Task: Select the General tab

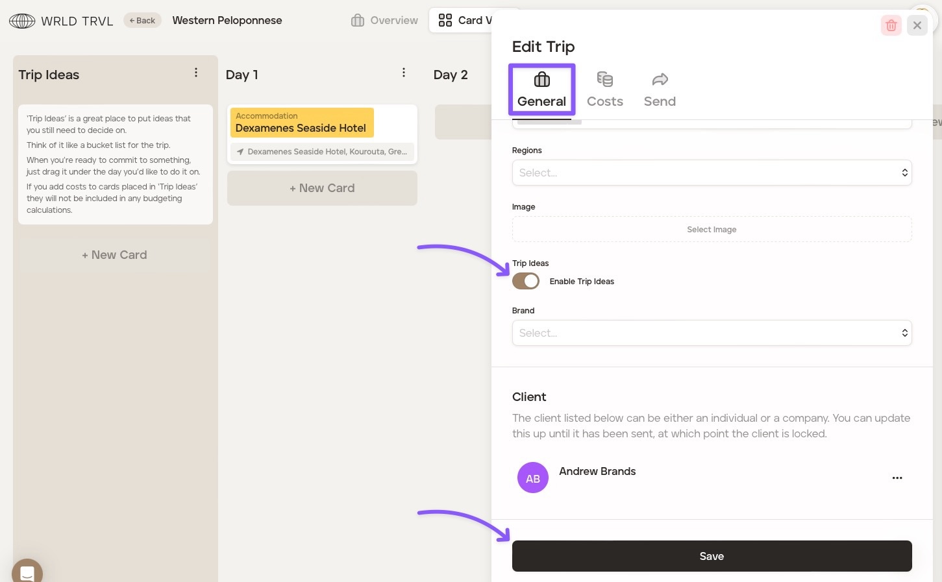Action: pyautogui.click(x=541, y=90)
